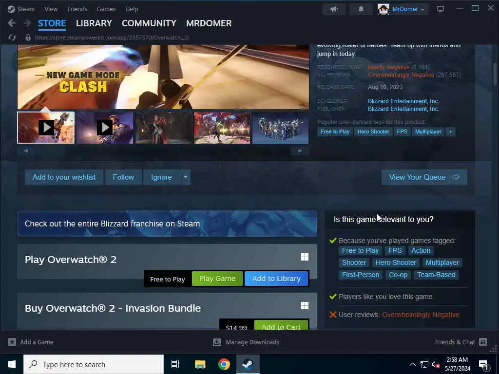Open the Windows Start menu
The height and width of the screenshot is (374, 499).
tap(12, 364)
